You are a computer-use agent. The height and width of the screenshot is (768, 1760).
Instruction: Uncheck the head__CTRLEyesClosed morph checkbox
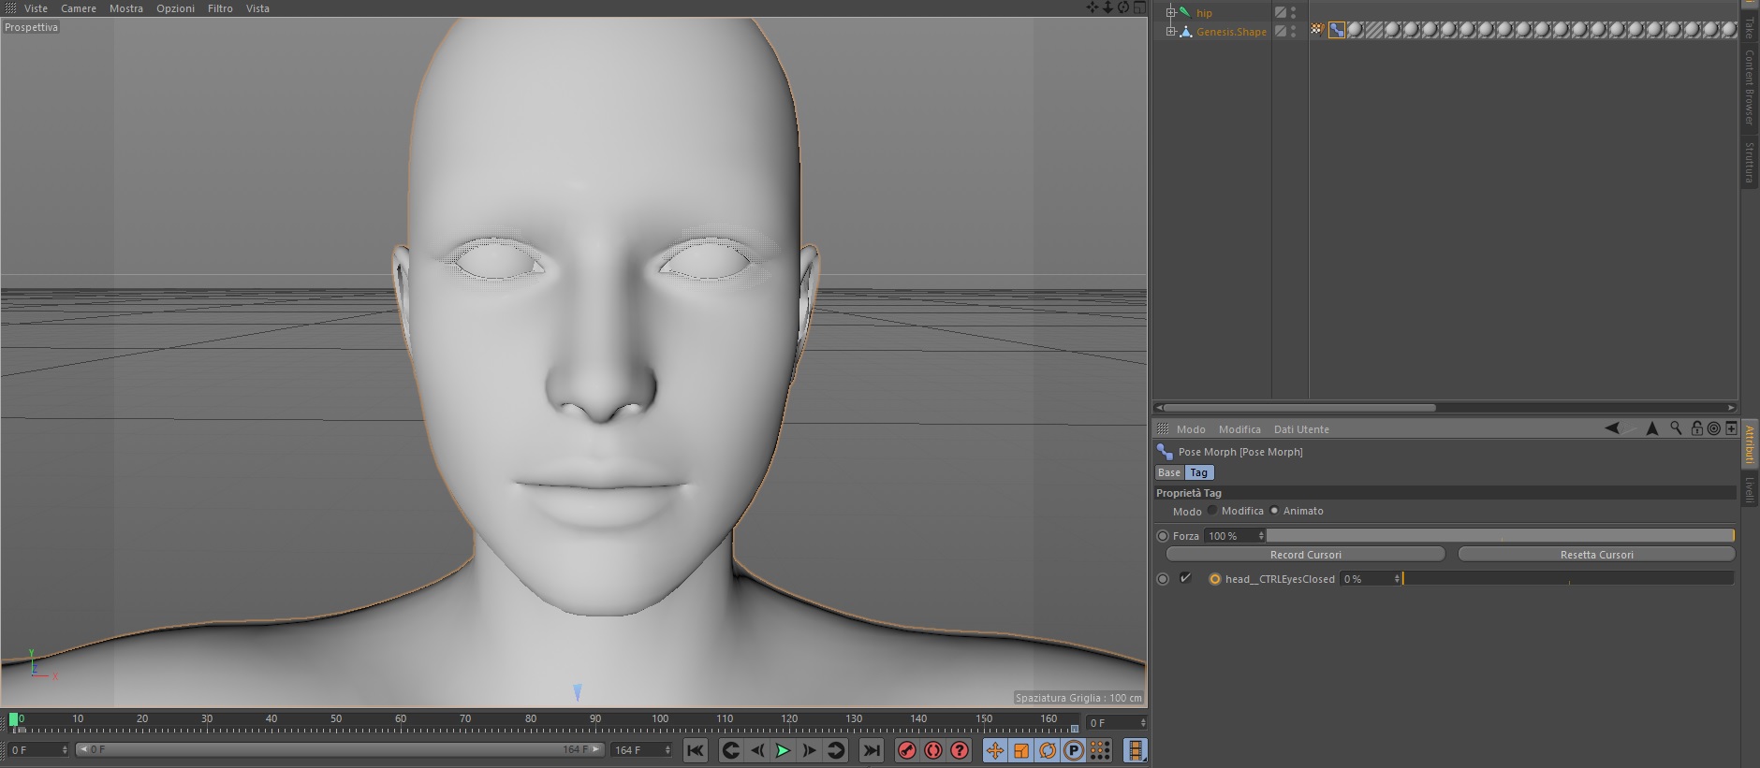pyautogui.click(x=1185, y=579)
